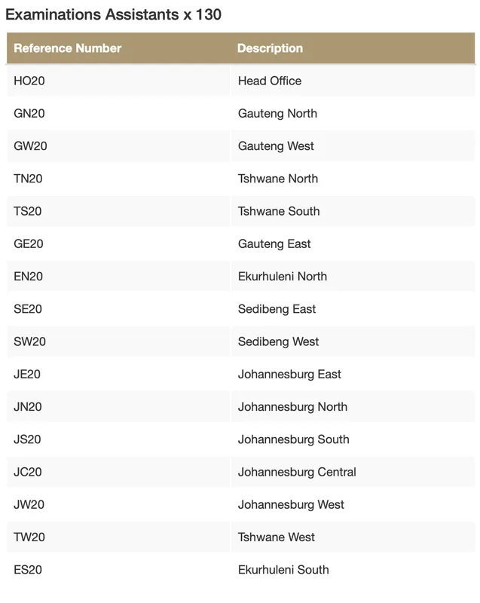
Task: Select reference number GE20
Action: point(29,243)
